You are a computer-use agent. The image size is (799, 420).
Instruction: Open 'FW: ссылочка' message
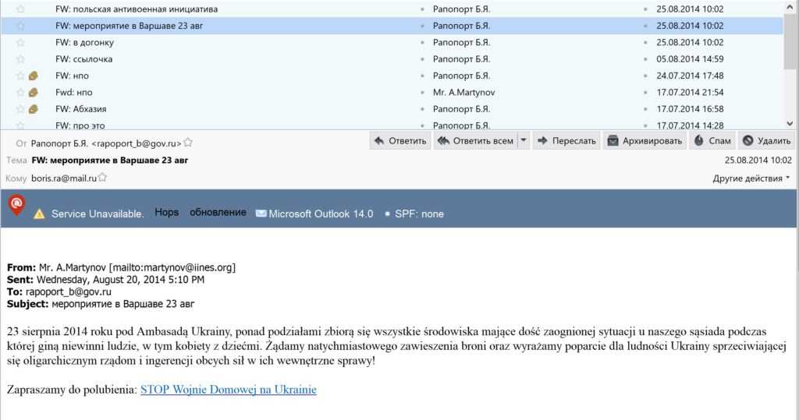[x=84, y=59]
